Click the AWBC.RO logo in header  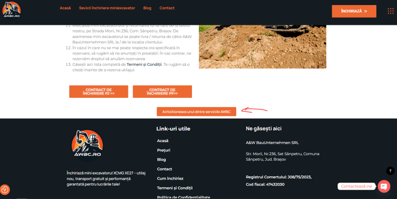pyautogui.click(x=11, y=9)
